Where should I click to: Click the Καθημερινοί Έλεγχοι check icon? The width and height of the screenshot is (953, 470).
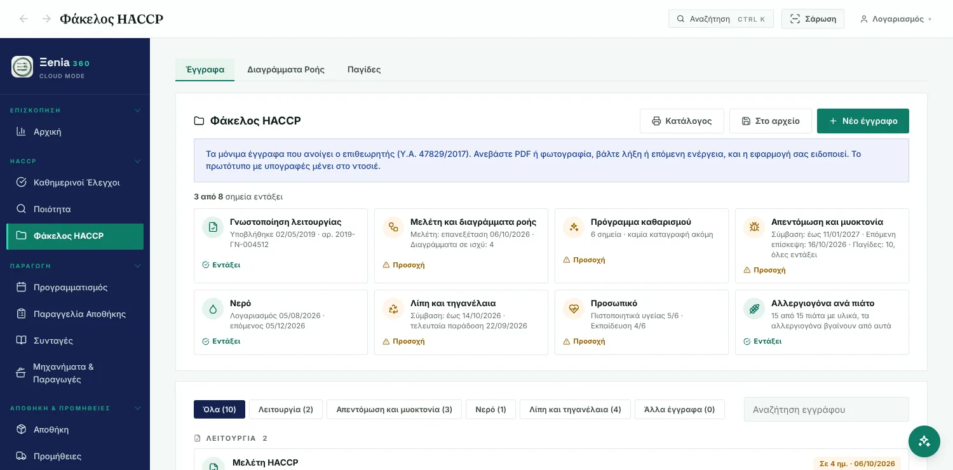pyautogui.click(x=21, y=182)
